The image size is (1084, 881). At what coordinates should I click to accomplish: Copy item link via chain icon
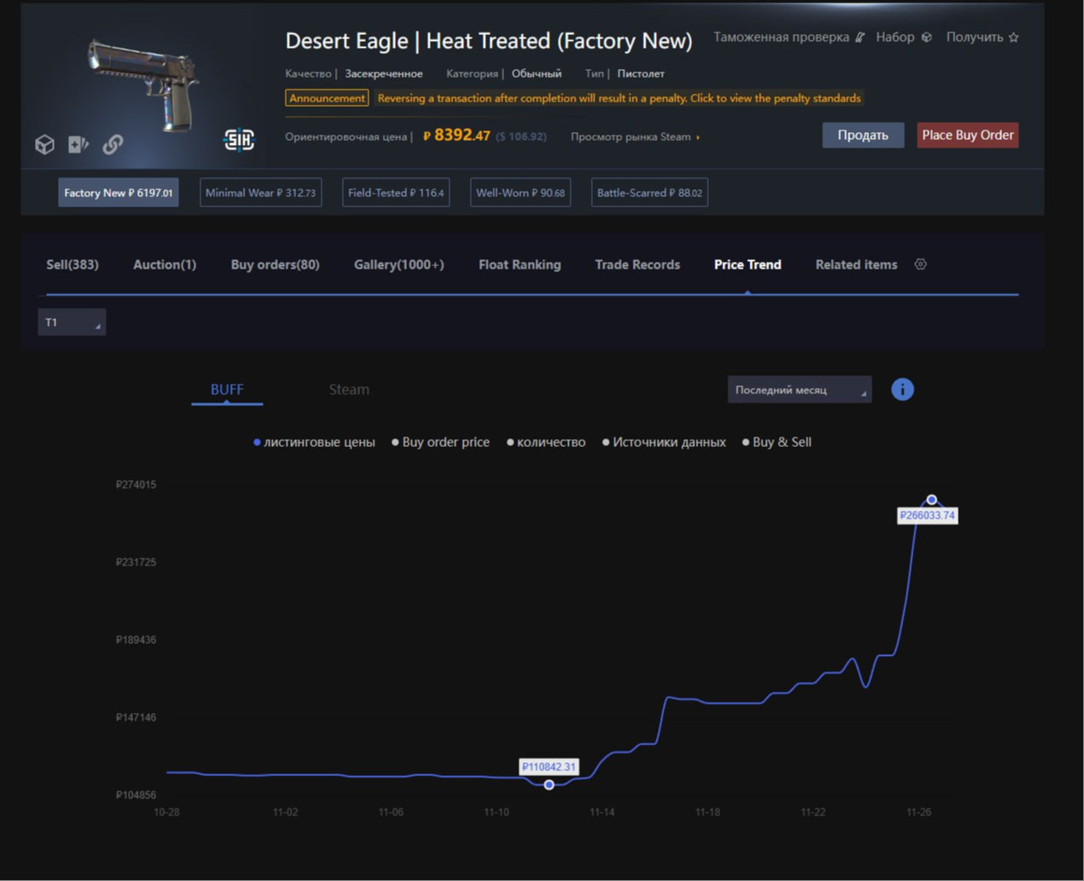click(113, 144)
